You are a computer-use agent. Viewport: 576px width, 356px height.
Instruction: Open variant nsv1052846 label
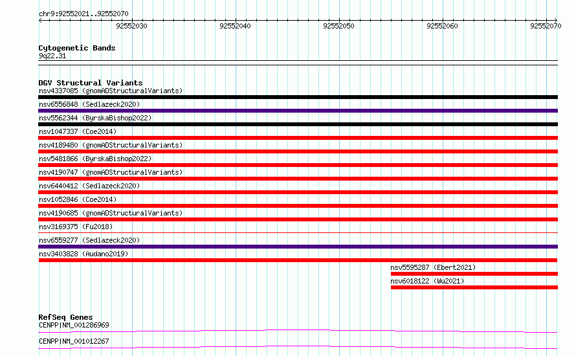[x=78, y=199]
